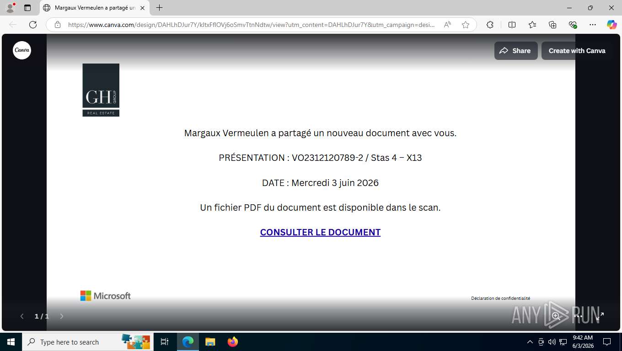Open Edge Settings and more menu
622x351 pixels.
pyautogui.click(x=593, y=25)
